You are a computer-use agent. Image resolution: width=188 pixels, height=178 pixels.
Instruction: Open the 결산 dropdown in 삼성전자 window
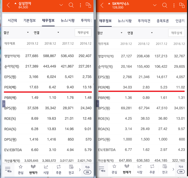(16, 32)
